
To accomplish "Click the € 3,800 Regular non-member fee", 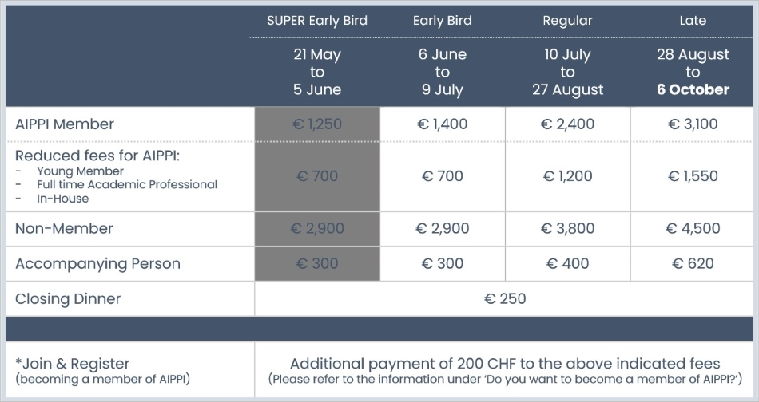I will 567,229.
